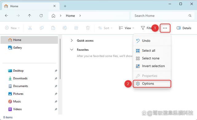This screenshot has width=197, height=120.
Task: Click the Share icon in the toolbar
Action: tap(76, 28)
